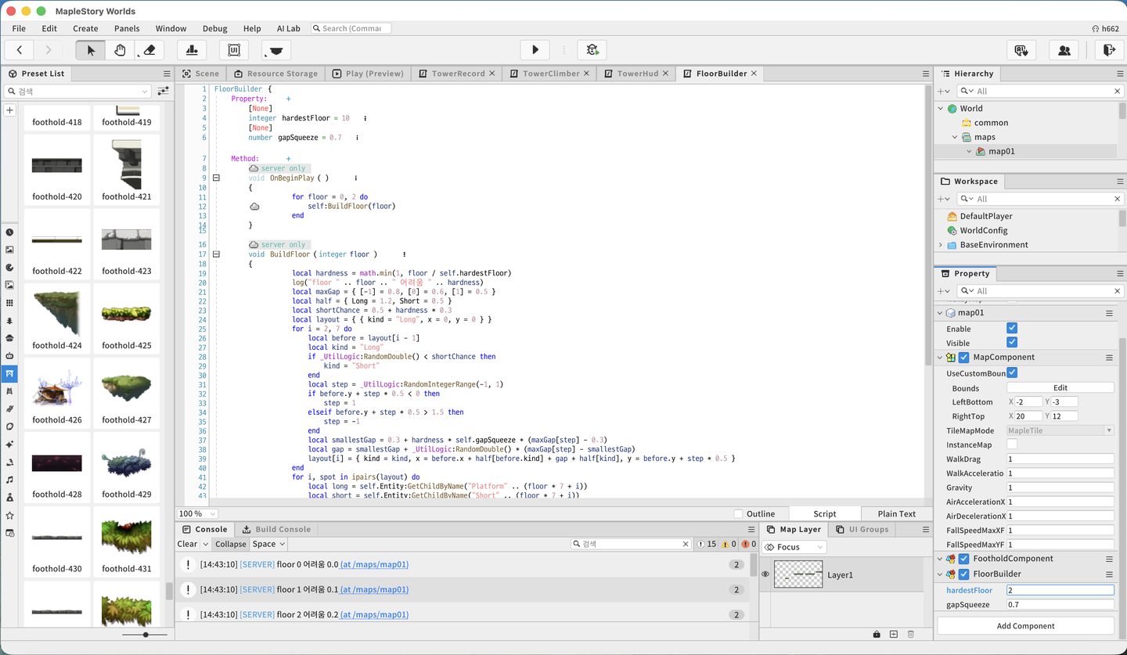Toggle the UseCustomBound checkbox
This screenshot has width=1127, height=655.
(x=1012, y=373)
